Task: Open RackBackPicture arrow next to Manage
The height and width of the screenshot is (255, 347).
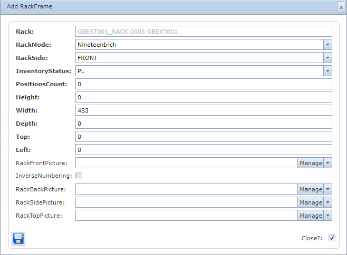Action: pos(328,189)
